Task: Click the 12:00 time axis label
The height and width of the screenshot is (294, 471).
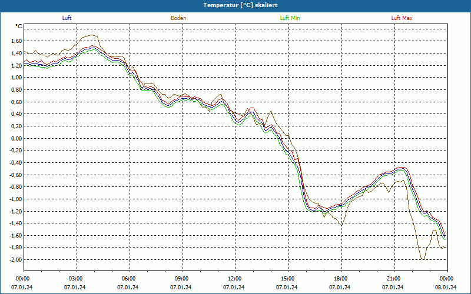Action: click(x=235, y=279)
